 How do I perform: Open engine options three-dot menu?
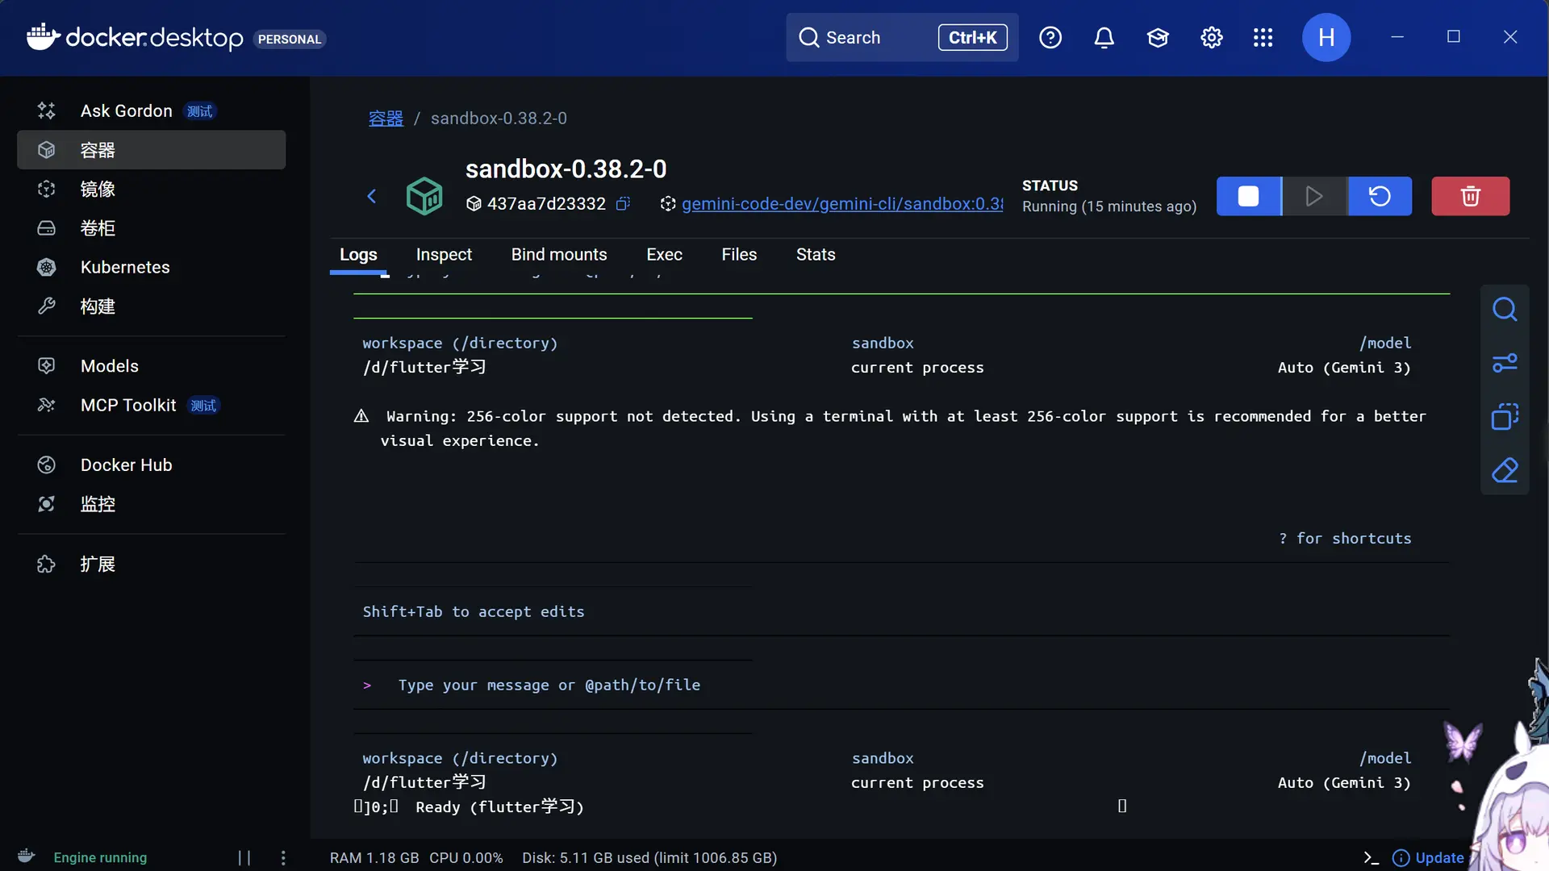coord(283,858)
